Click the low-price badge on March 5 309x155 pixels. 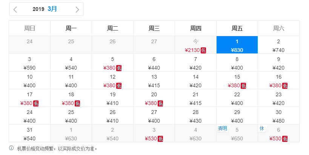[119, 68]
